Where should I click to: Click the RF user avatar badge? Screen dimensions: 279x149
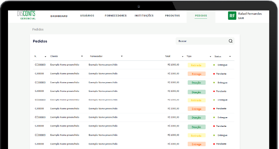click(x=232, y=16)
